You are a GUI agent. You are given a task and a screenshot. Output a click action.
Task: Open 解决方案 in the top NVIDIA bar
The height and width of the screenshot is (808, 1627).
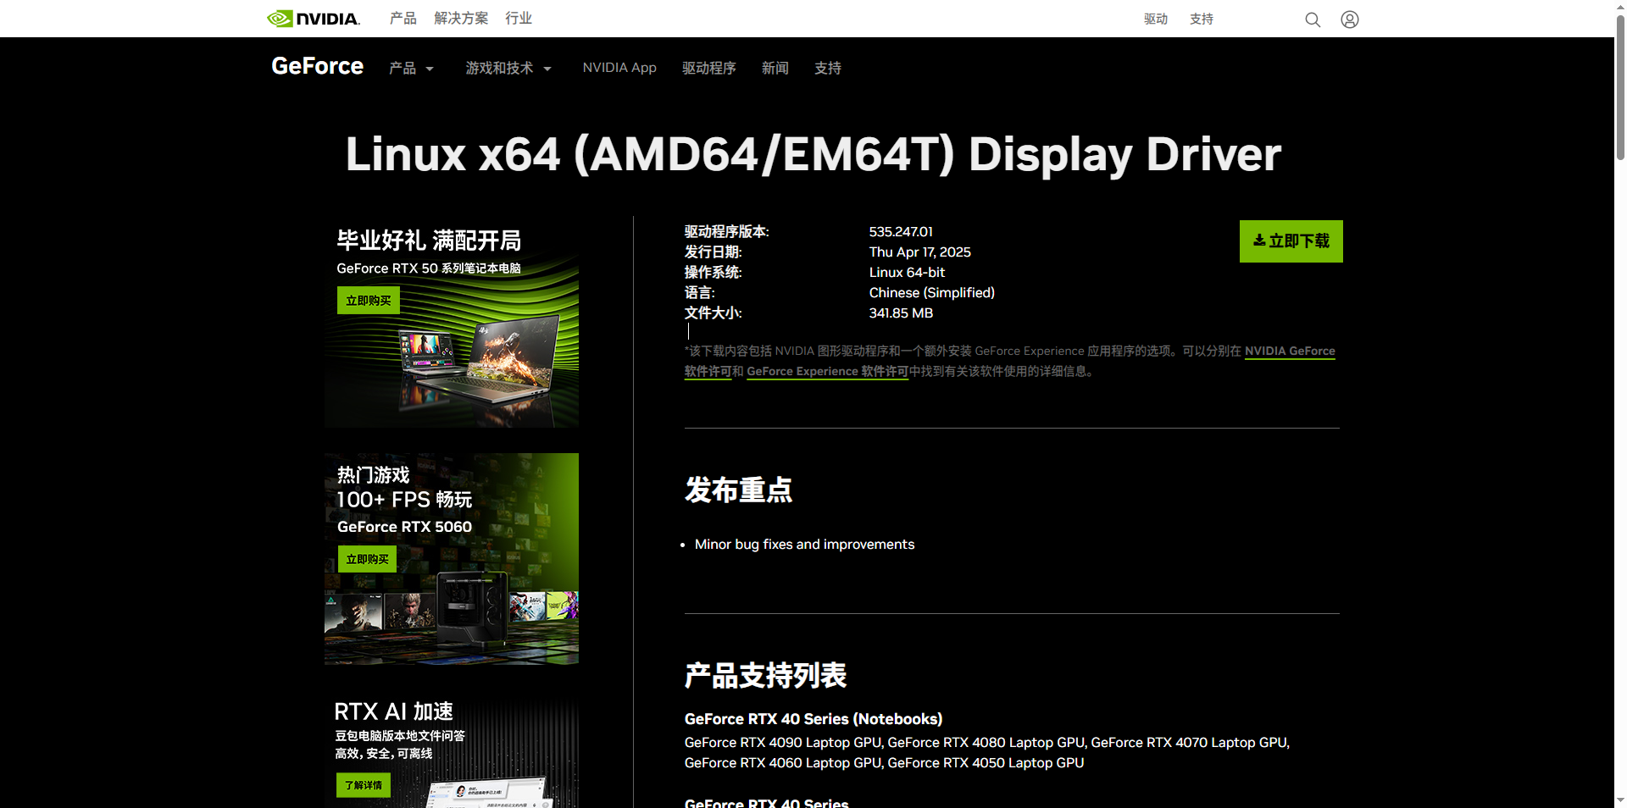pos(461,19)
